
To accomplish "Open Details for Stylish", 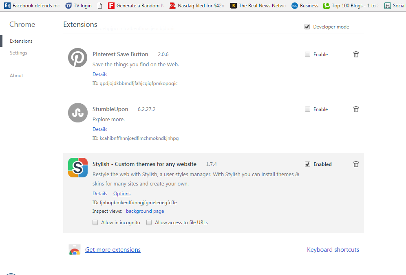I will point(100,194).
